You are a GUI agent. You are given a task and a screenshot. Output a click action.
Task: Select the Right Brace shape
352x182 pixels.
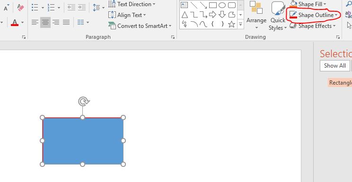[x=222, y=24]
